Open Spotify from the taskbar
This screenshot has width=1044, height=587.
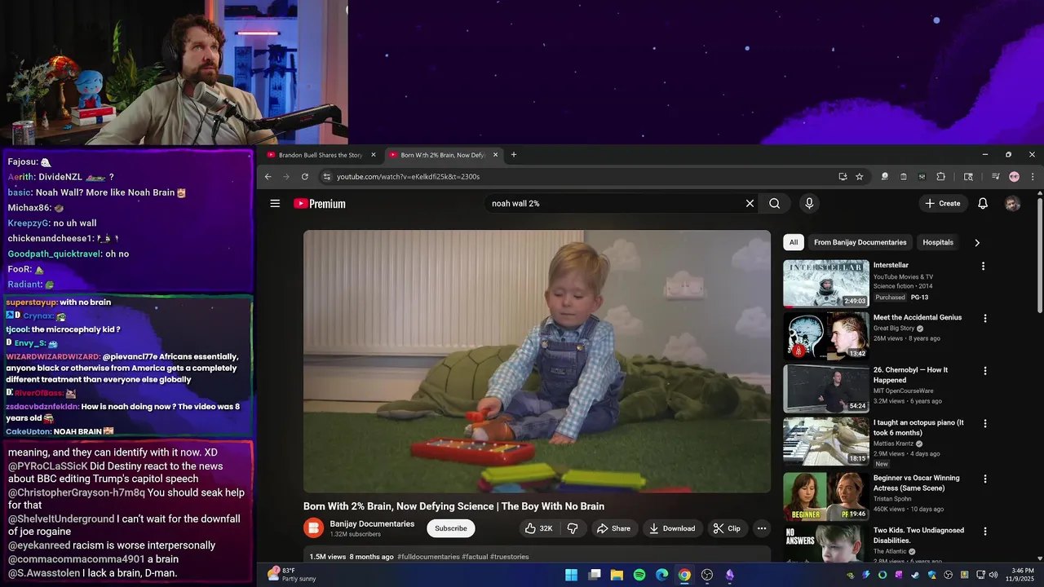coord(639,575)
